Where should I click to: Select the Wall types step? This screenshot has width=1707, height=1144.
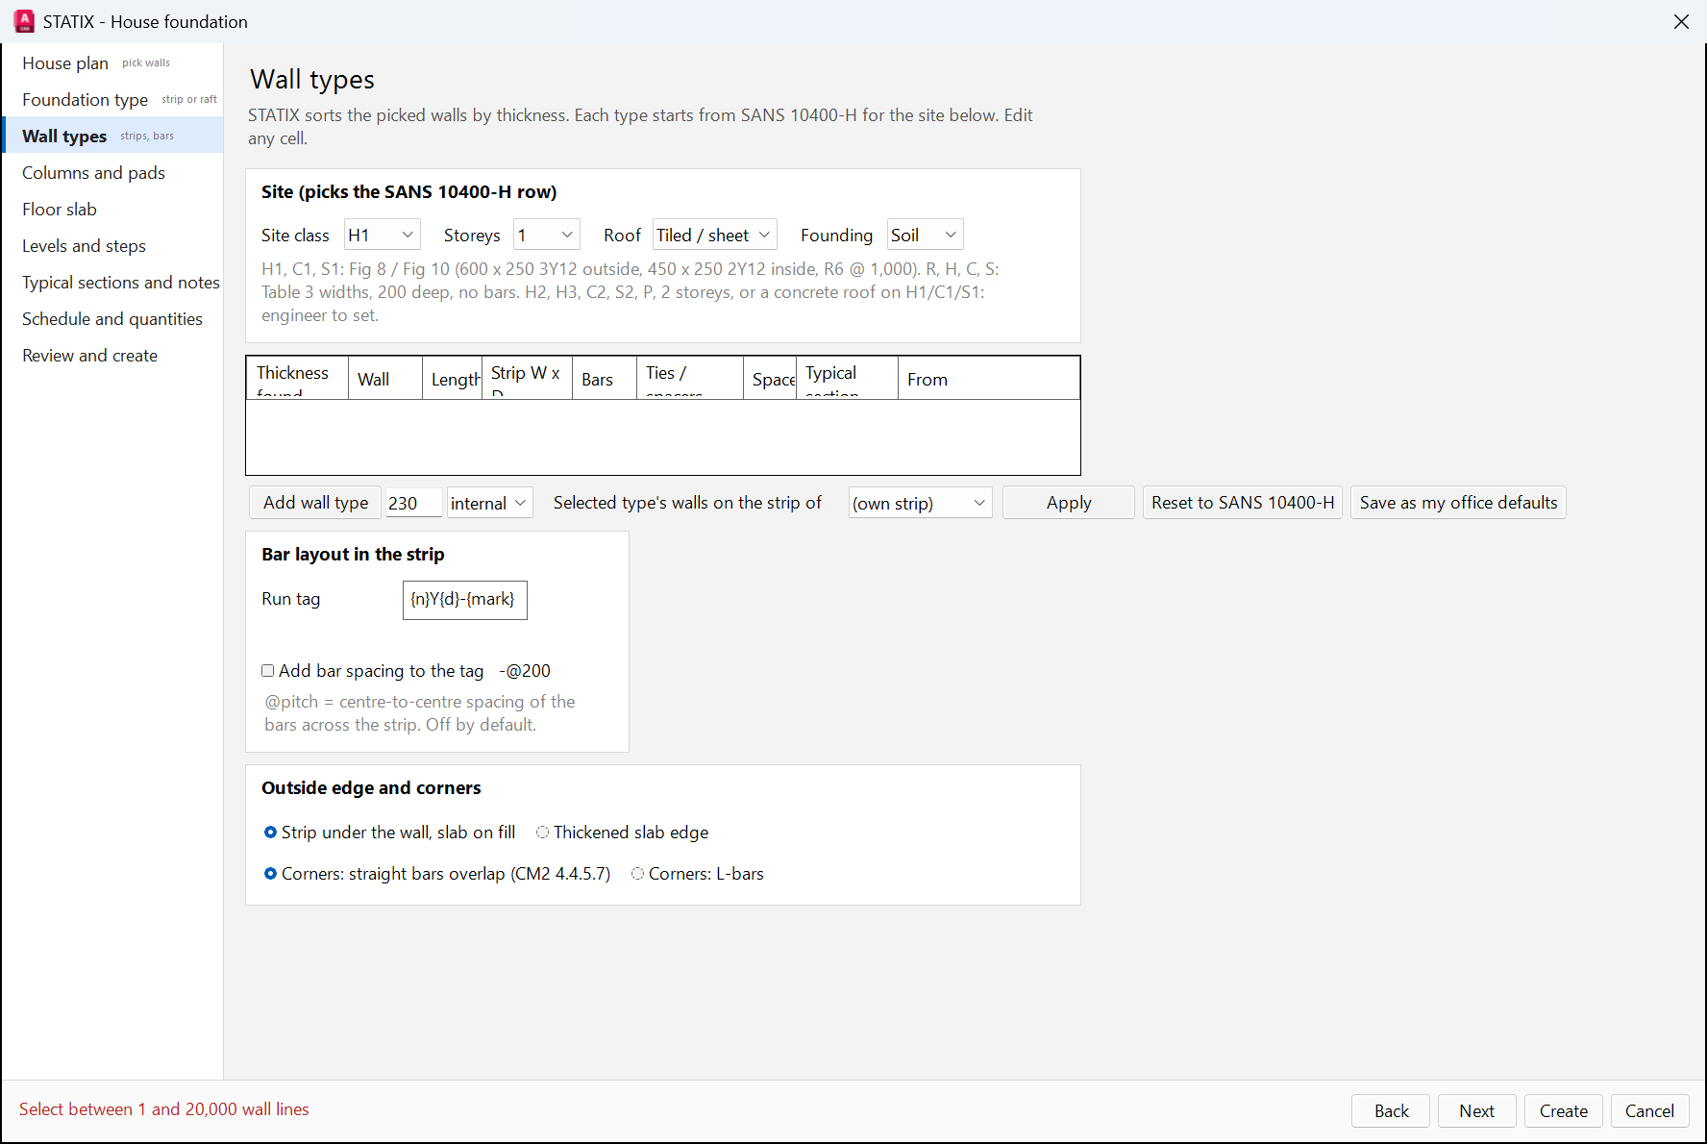112,136
